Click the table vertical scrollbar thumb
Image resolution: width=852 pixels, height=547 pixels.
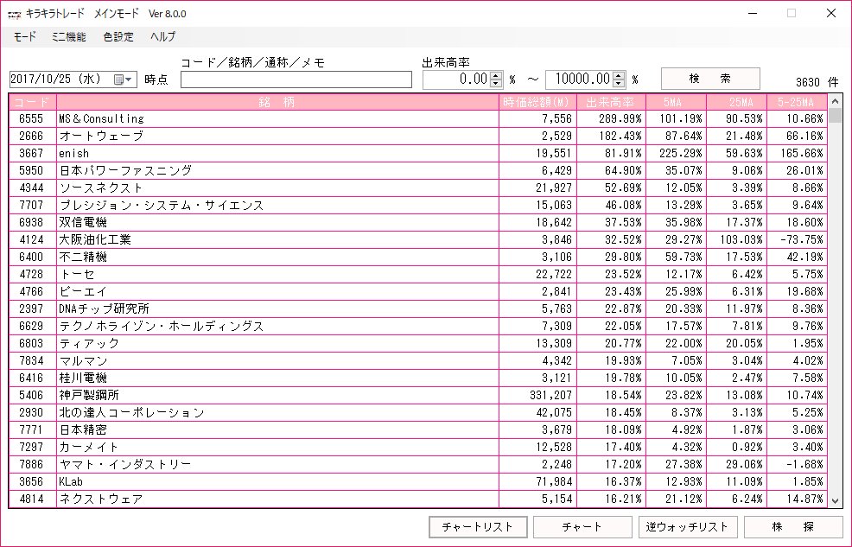[836, 116]
